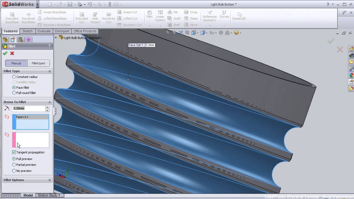Image resolution: width=354 pixels, height=199 pixels.
Task: Switch to the DimXpert tab
Action: point(62,31)
